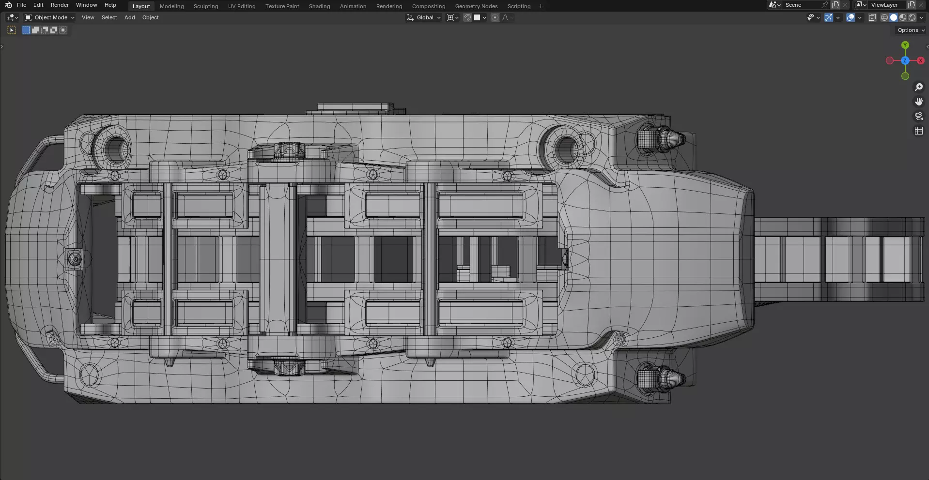Open the File menu
Image resolution: width=929 pixels, height=480 pixels.
(x=22, y=5)
